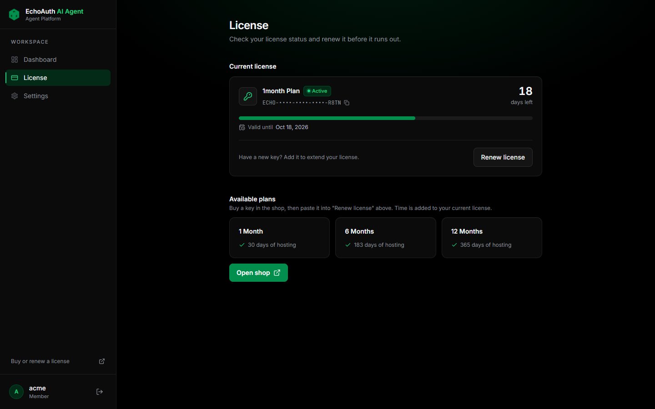The width and height of the screenshot is (655, 409).
Task: Select the 1 Month plan card
Action: pos(279,238)
